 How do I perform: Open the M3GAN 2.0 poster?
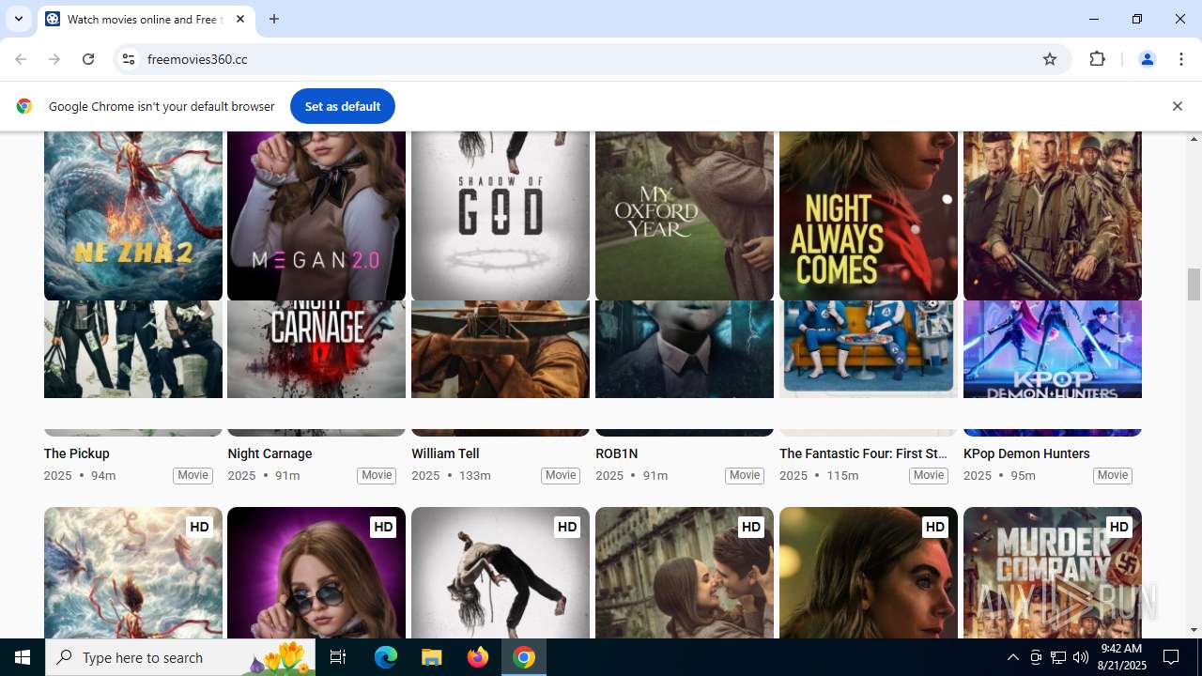coord(316,216)
